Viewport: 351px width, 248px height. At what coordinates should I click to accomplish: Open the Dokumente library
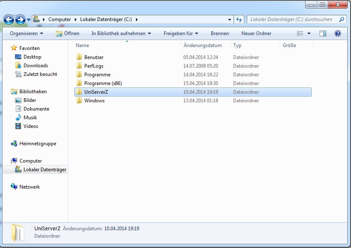coord(36,109)
